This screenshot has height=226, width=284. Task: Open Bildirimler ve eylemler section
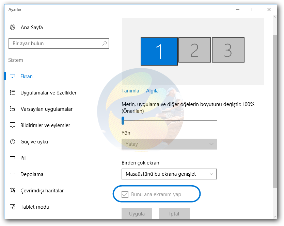45,125
